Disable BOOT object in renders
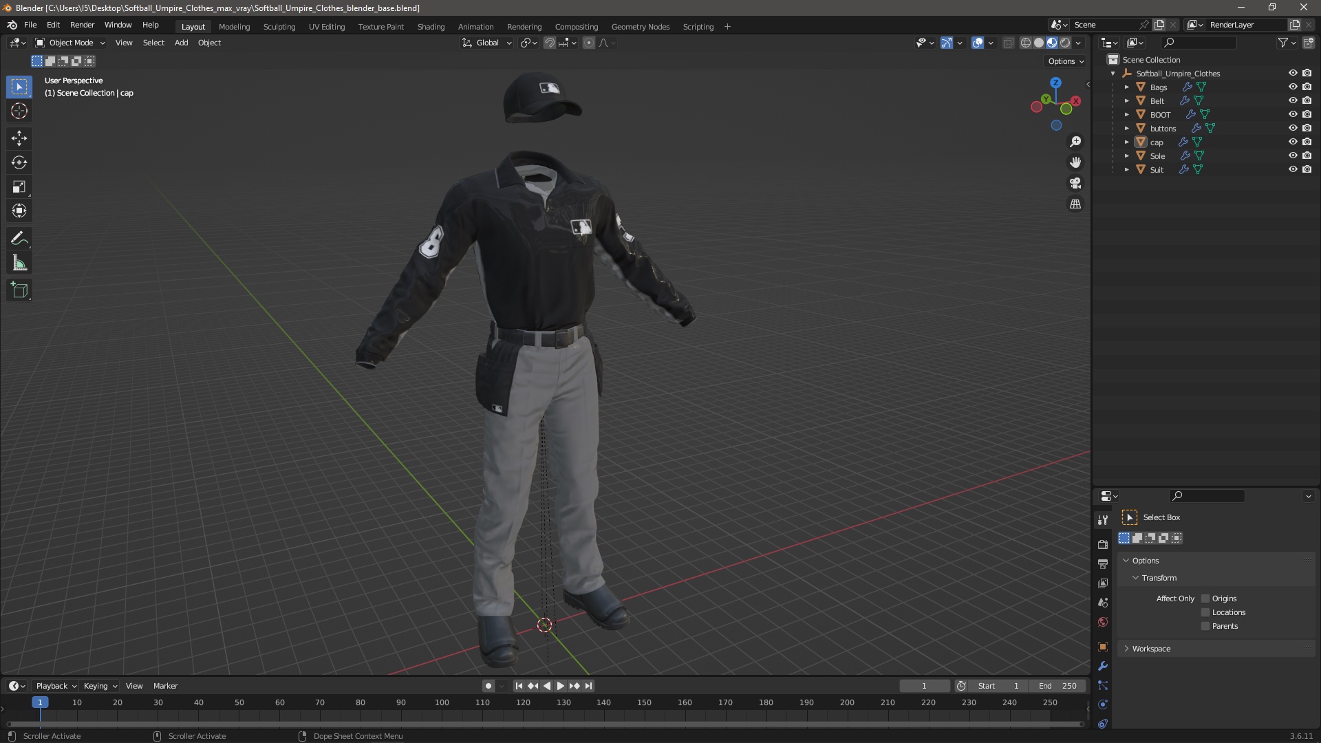1321x743 pixels. coord(1307,114)
